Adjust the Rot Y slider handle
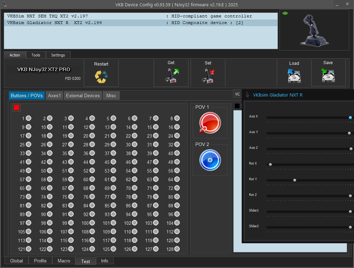Image resolution: width=354 pixels, height=268 pixels. (x=295, y=180)
